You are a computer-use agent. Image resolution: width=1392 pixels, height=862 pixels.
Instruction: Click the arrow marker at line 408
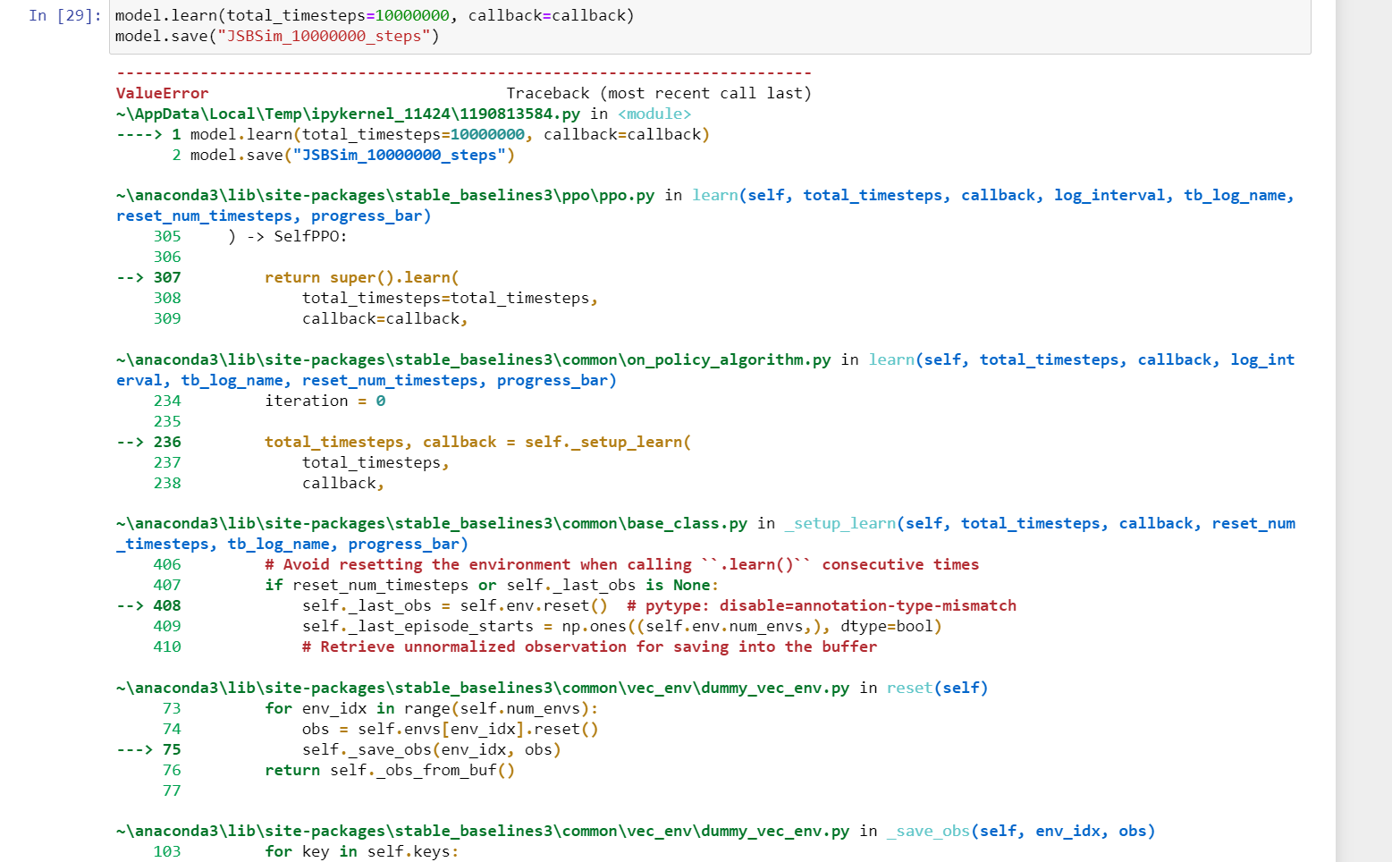point(131,605)
